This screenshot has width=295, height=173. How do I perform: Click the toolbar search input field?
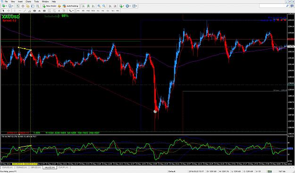pyautogui.click(x=272, y=6)
